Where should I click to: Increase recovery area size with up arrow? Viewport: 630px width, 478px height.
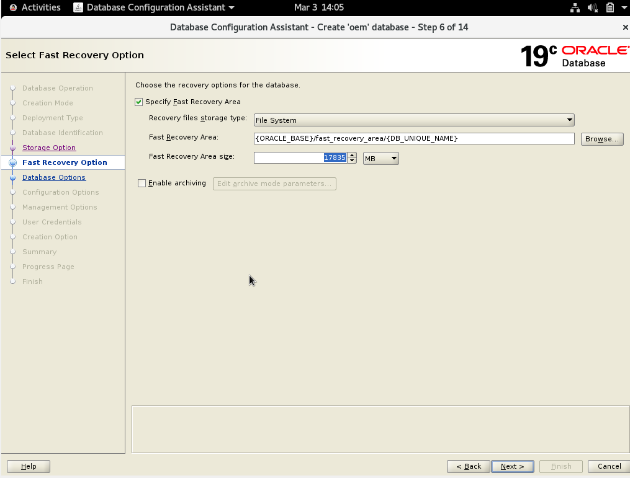(x=352, y=156)
